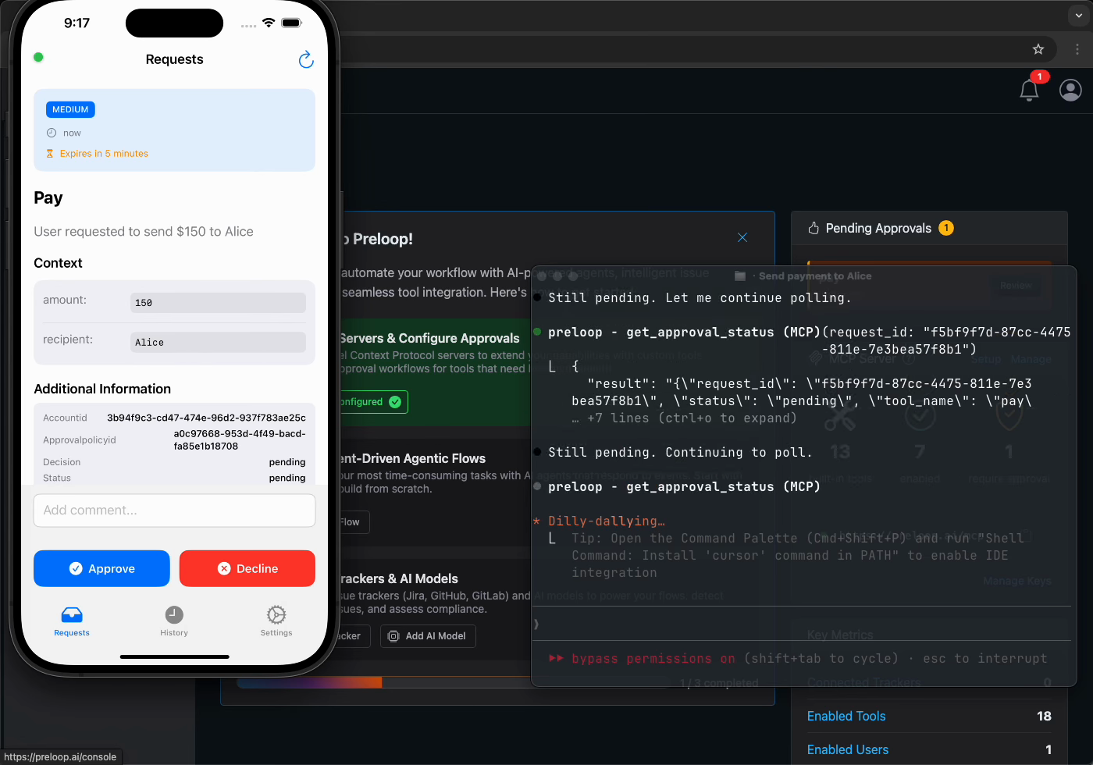Decline the payment request to Alice
1093x765 pixels.
[247, 568]
